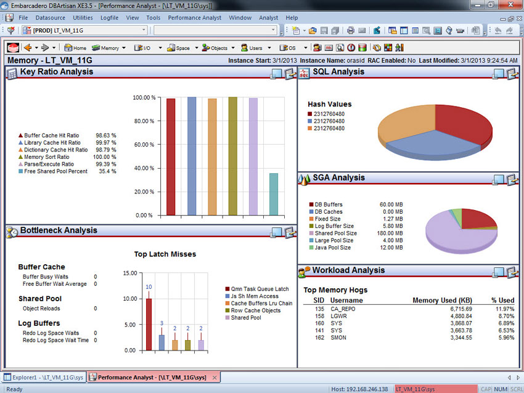
Task: Go forward with the gray right arrow
Action: coord(45,48)
